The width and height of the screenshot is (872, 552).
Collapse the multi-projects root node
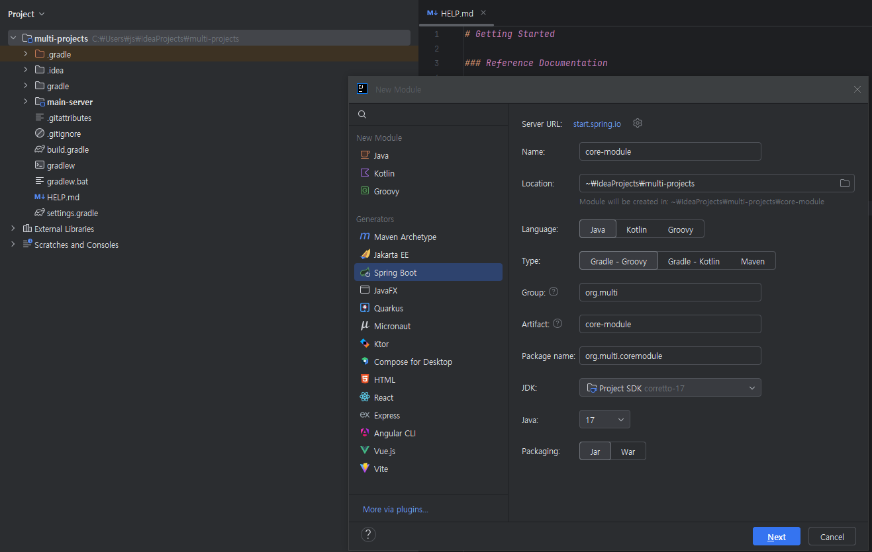(x=13, y=38)
